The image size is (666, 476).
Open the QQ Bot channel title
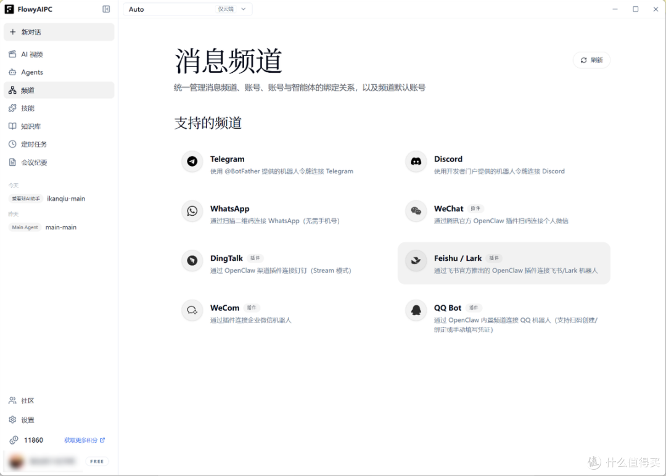[448, 308]
